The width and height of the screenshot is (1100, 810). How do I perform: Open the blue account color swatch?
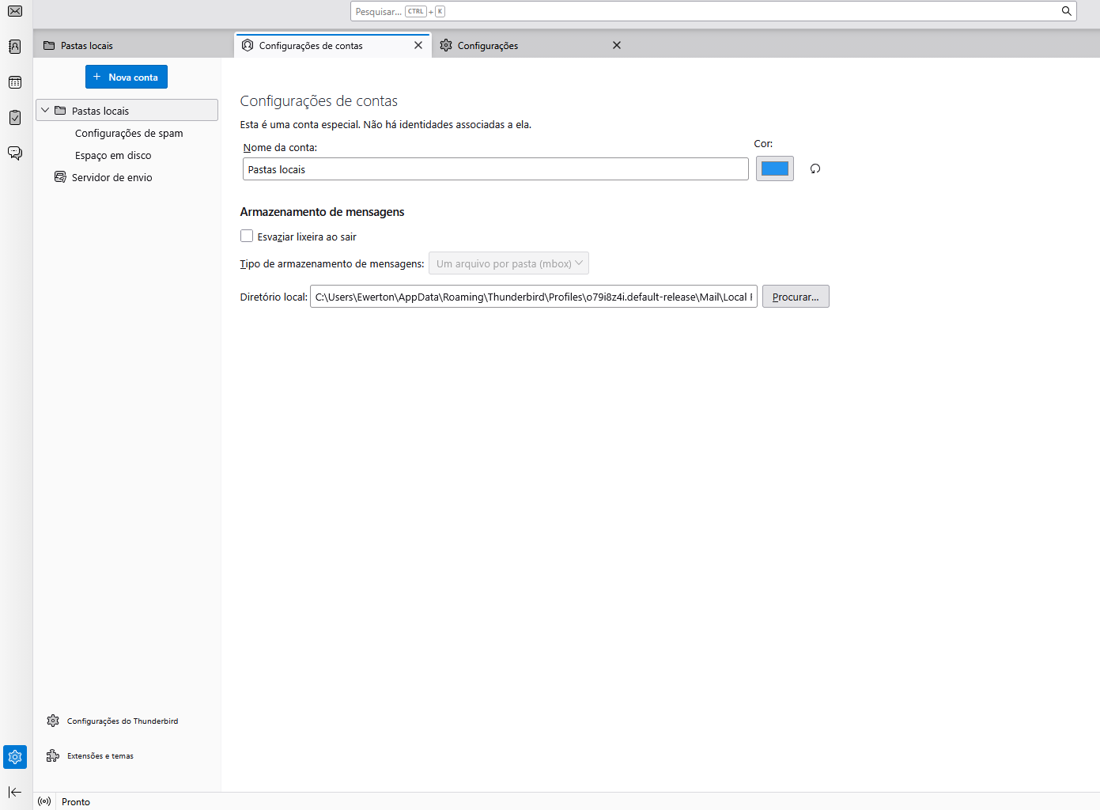click(x=775, y=168)
